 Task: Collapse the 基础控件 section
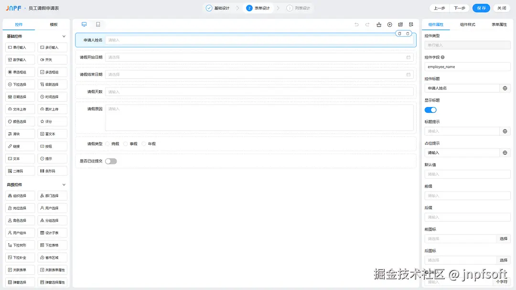point(64,36)
